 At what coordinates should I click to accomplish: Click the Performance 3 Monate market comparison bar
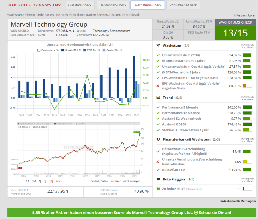247,107
